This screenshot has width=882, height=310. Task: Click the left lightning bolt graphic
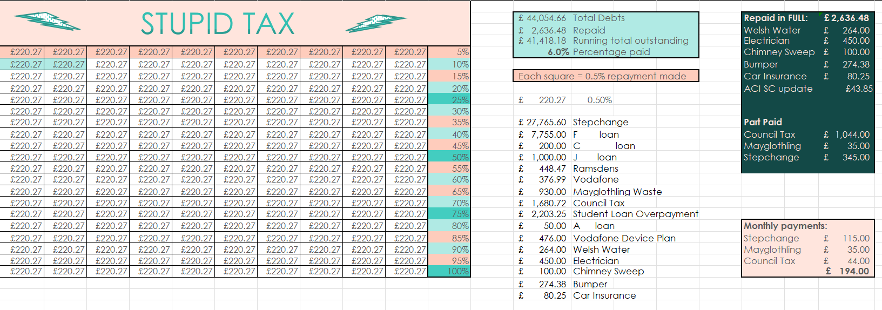(47, 21)
